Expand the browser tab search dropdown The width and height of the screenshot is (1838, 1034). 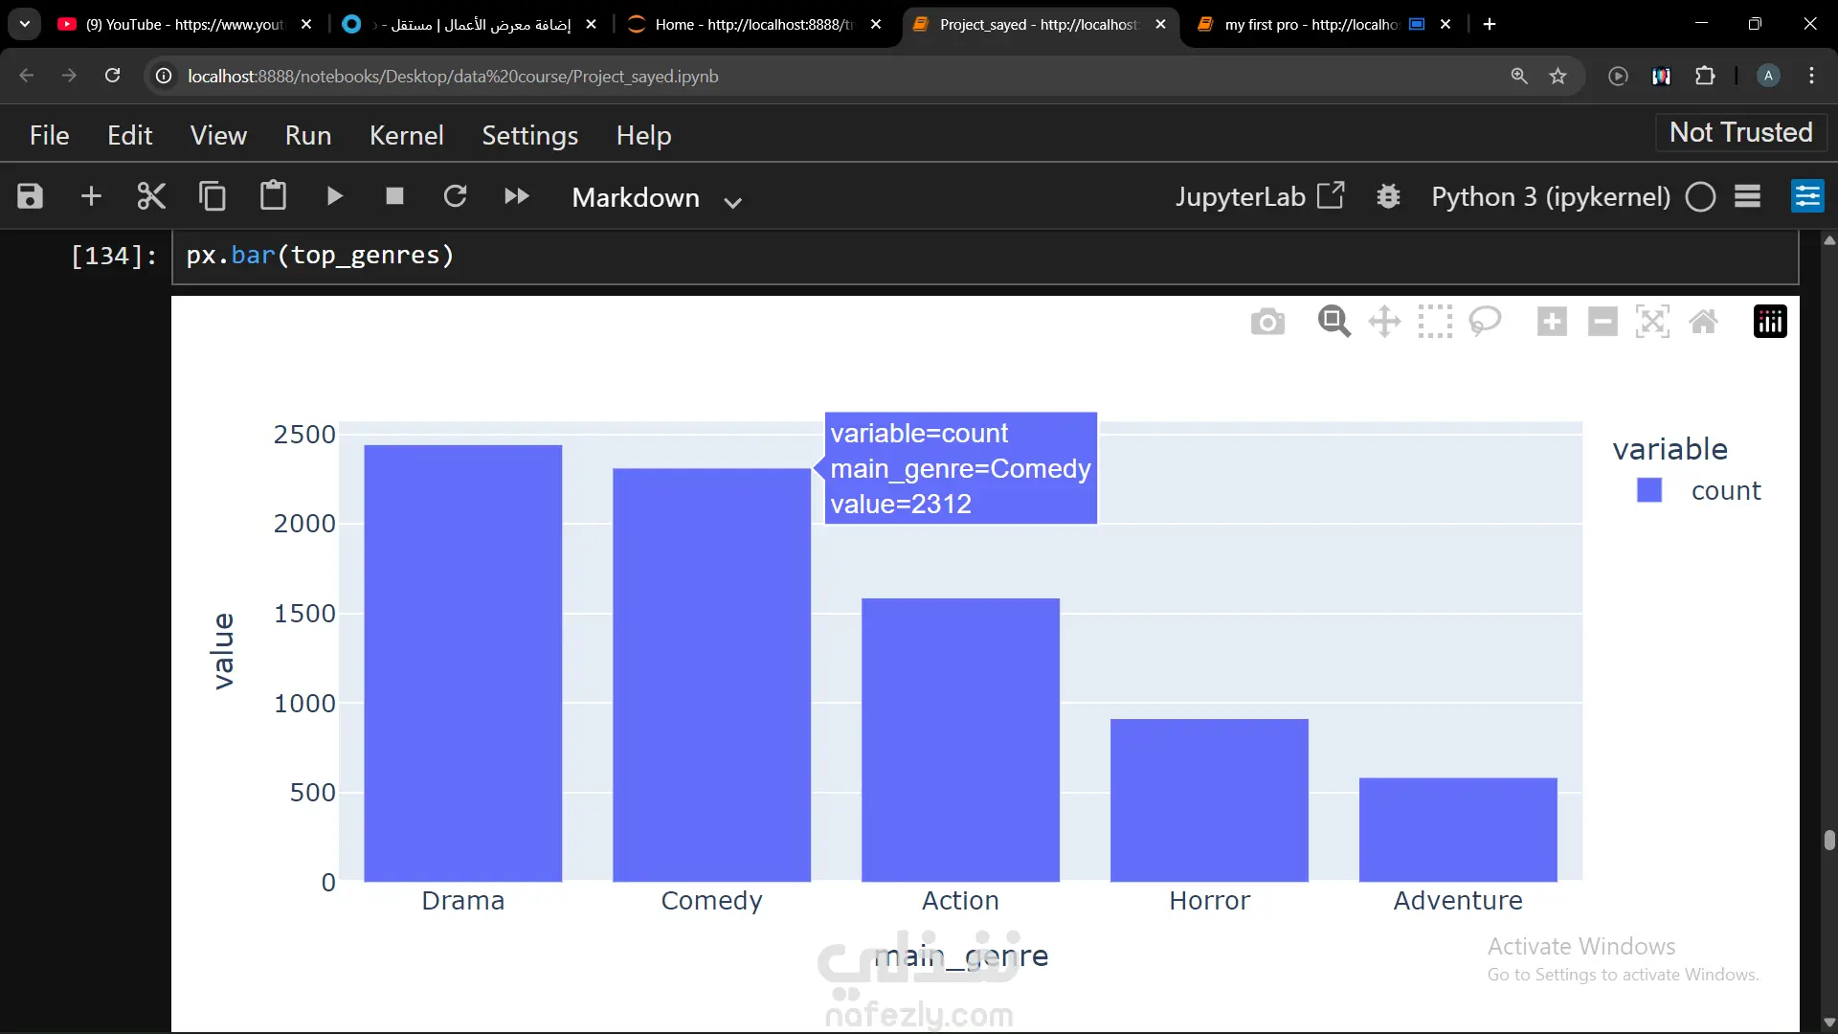(x=24, y=24)
